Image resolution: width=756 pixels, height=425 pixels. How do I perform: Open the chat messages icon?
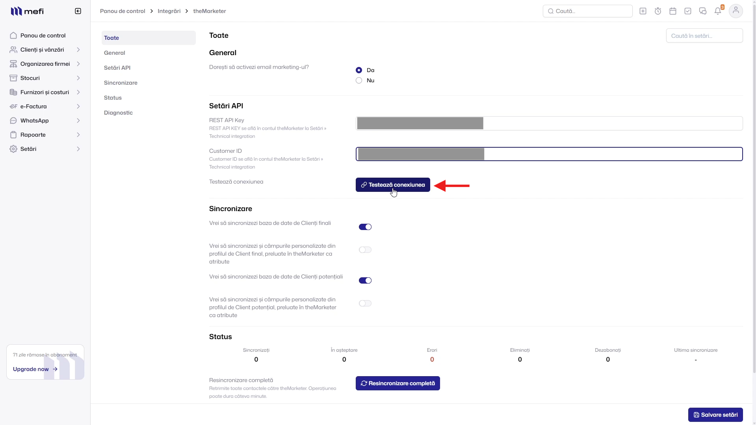coord(703,11)
